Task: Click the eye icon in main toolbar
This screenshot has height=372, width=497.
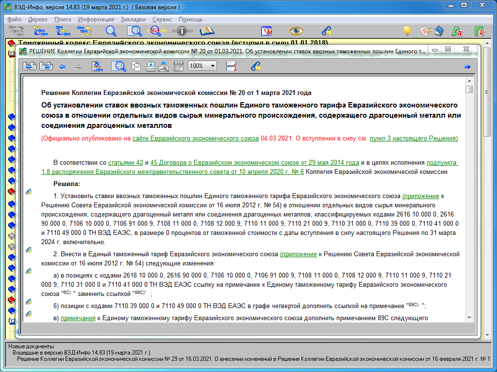Action: (296, 31)
